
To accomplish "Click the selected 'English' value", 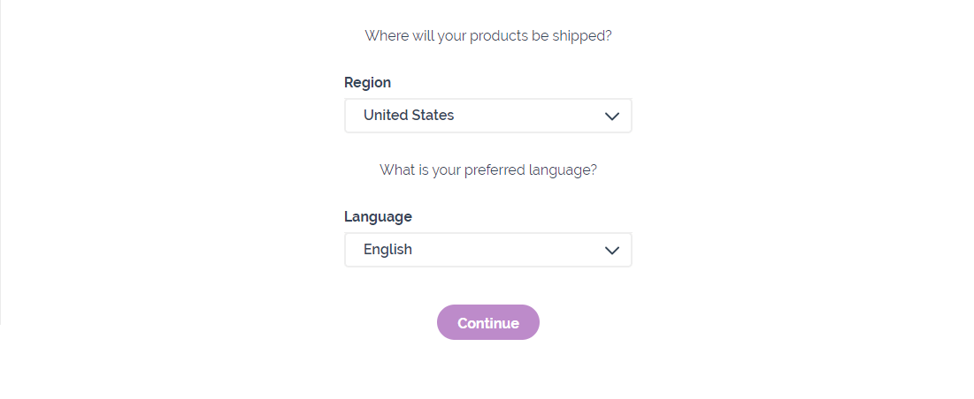I will coord(387,250).
